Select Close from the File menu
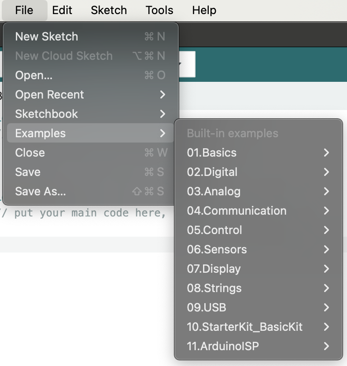Viewport: 347px width, 366px height. pos(90,153)
